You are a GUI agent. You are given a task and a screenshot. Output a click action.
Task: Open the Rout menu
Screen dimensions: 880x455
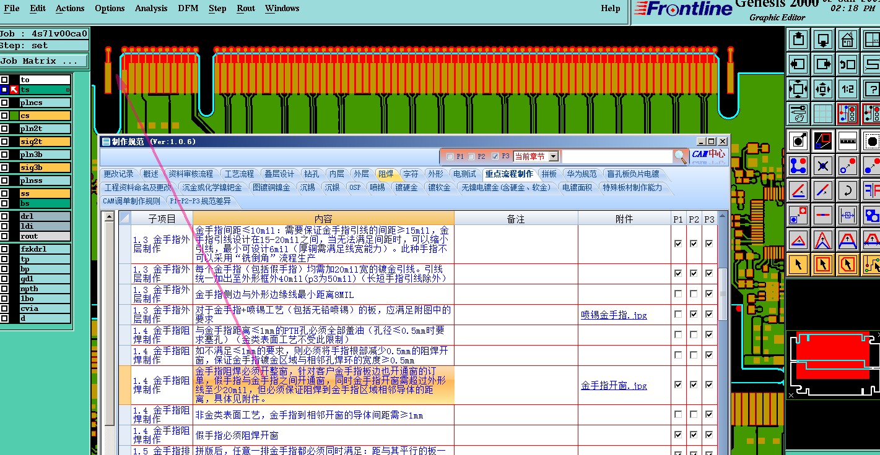[x=246, y=8]
